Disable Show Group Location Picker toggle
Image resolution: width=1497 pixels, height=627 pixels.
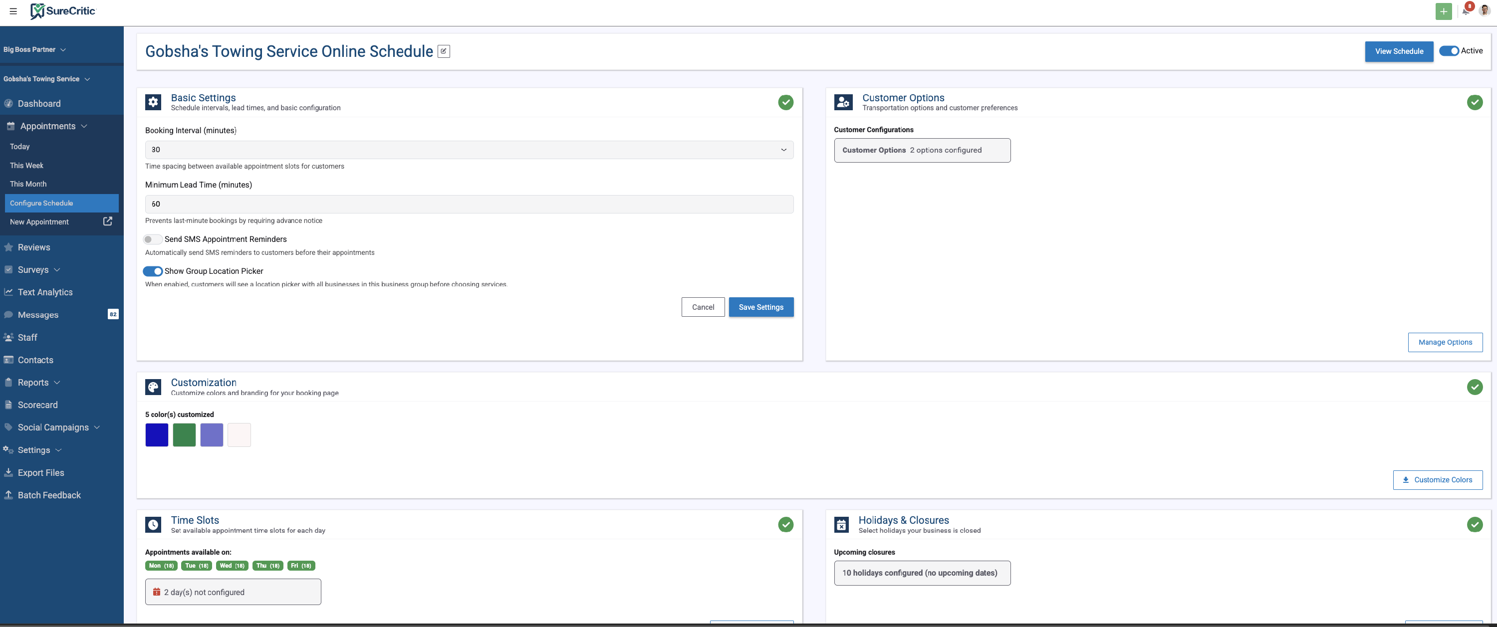[153, 271]
